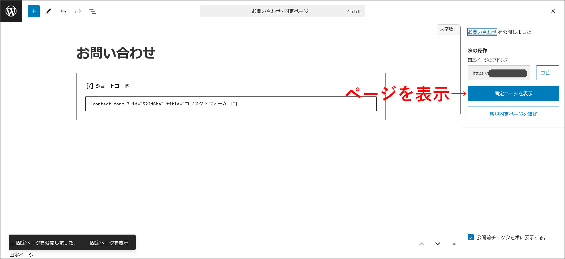Click the undo arrow icon
Screen dimensions: 565x259
(x=63, y=11)
